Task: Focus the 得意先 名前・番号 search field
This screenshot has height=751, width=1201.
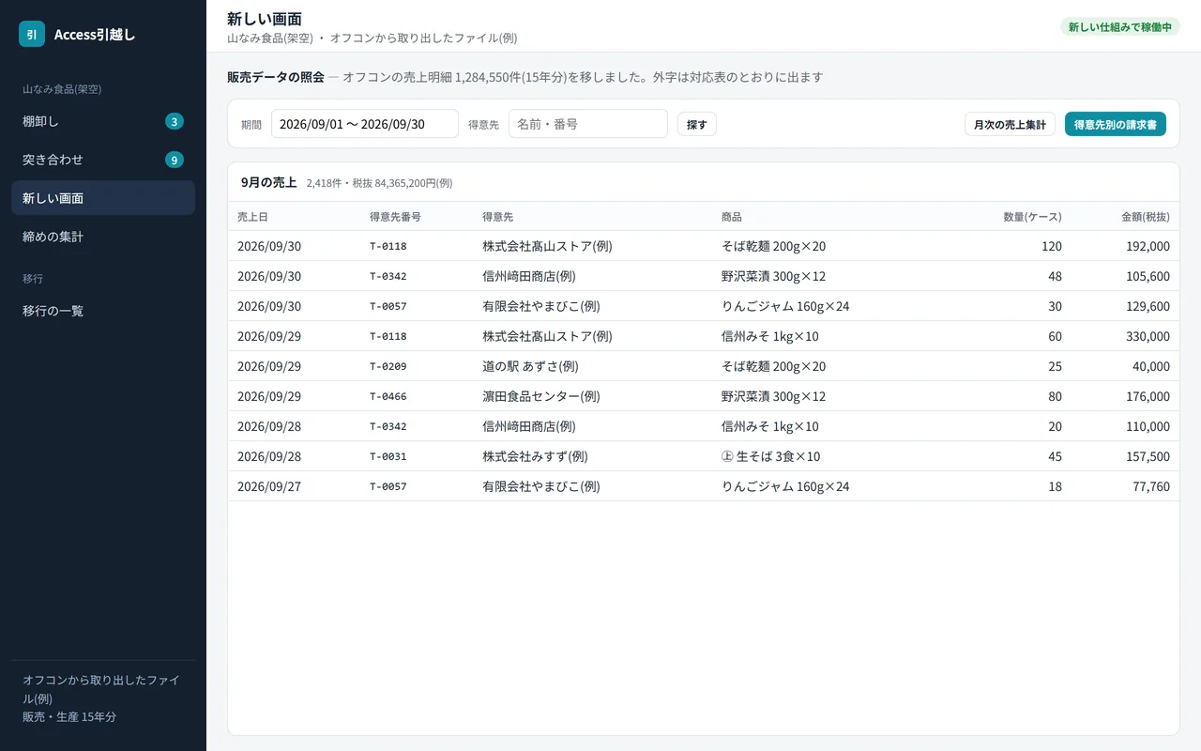Action: click(x=588, y=124)
